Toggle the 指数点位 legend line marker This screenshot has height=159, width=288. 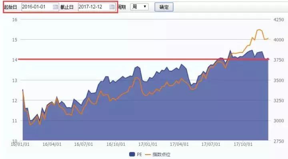tap(148, 155)
